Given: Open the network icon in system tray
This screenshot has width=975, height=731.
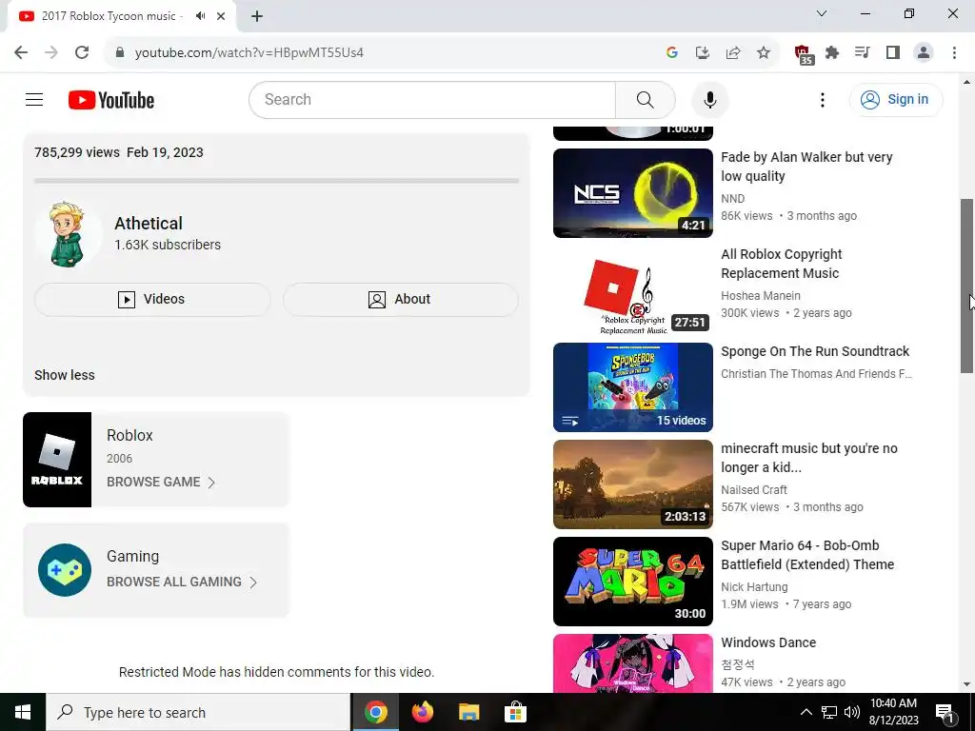Looking at the screenshot, I should pos(829,712).
